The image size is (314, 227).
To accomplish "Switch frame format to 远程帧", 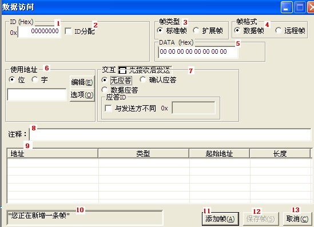I will pos(279,30).
